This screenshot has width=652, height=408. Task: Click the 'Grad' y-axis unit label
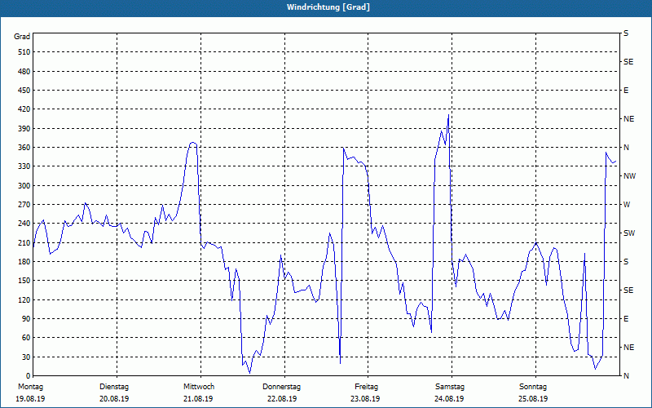(x=22, y=37)
